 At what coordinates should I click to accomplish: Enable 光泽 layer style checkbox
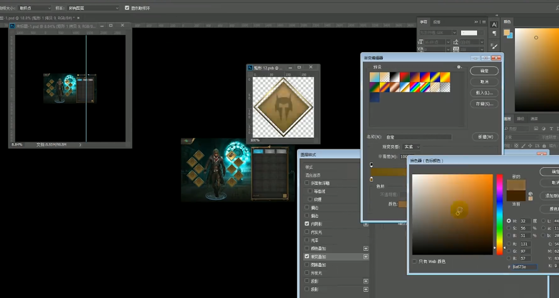(307, 240)
